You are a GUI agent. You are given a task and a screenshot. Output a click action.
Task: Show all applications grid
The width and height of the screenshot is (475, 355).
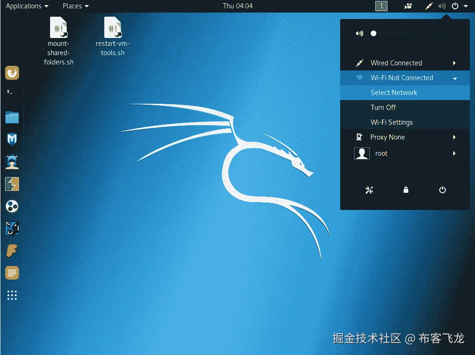[x=12, y=295]
